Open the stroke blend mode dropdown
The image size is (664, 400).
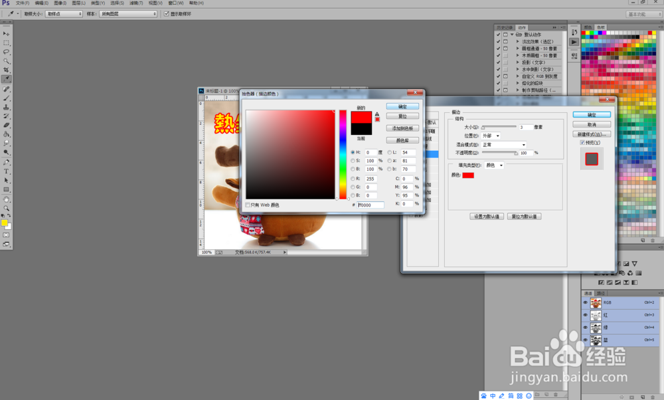[503, 144]
